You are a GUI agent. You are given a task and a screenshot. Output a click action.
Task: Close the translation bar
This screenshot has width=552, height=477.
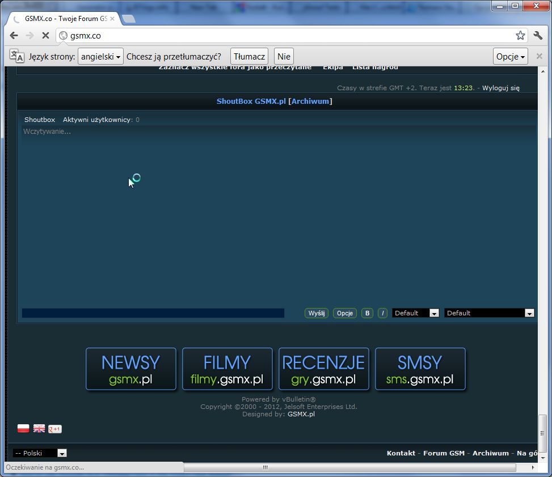(540, 56)
